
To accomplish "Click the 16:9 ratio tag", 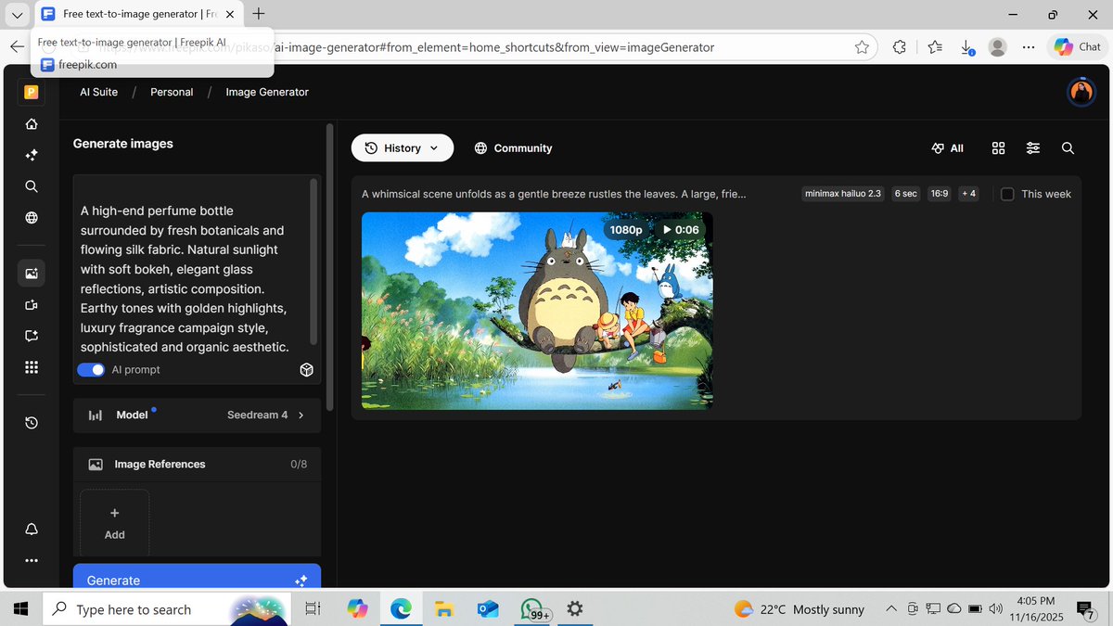I will [940, 194].
